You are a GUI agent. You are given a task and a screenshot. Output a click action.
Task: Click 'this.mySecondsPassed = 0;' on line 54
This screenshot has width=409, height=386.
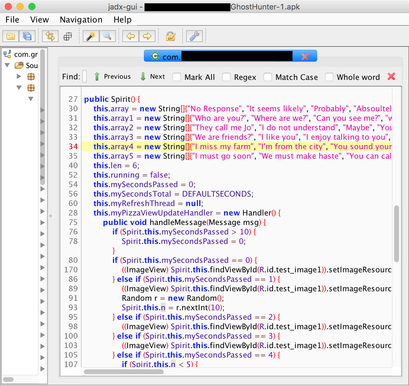[x=144, y=184]
